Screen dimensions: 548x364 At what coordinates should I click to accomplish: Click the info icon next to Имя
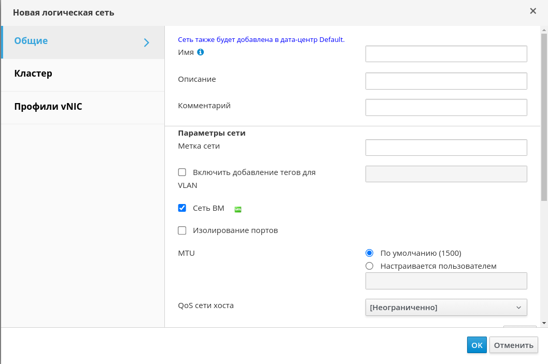[201, 52]
